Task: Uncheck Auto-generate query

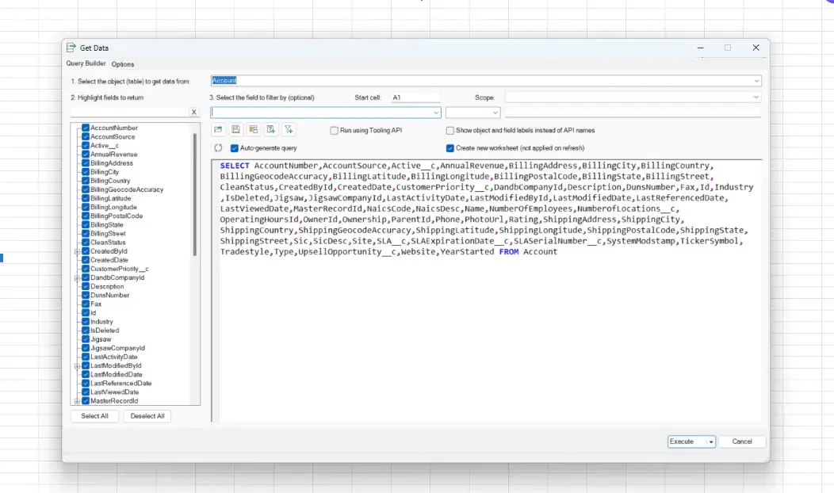Action: [234, 148]
